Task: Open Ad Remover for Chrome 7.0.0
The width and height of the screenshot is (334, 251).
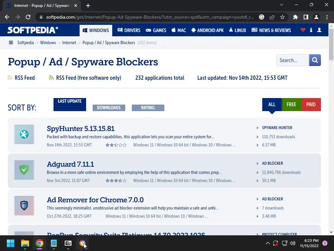Action: click(95, 200)
